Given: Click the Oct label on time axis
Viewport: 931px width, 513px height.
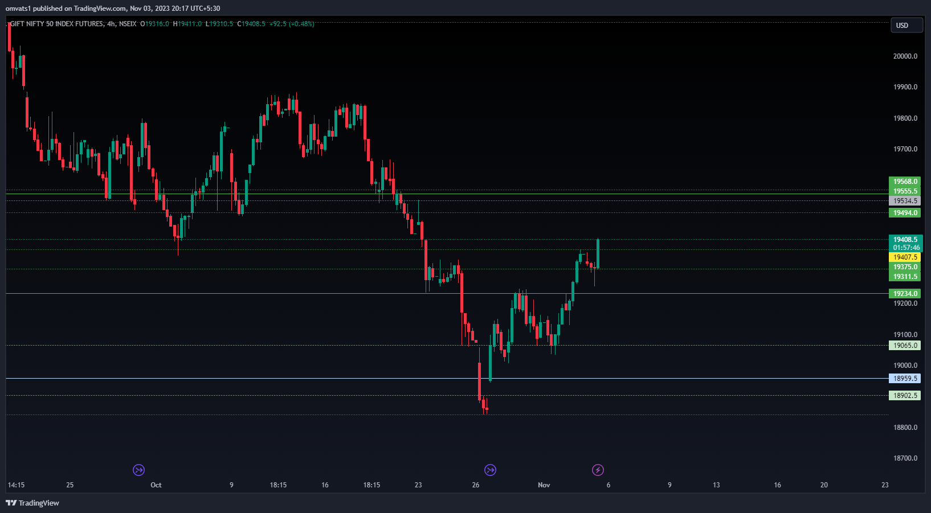Looking at the screenshot, I should (156, 485).
